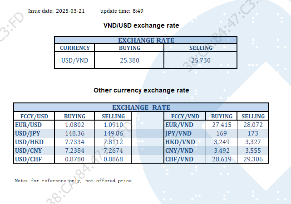The width and height of the screenshot is (291, 204).
Task: Click the USD/JPY selling value 149.86
Action: click(x=113, y=133)
